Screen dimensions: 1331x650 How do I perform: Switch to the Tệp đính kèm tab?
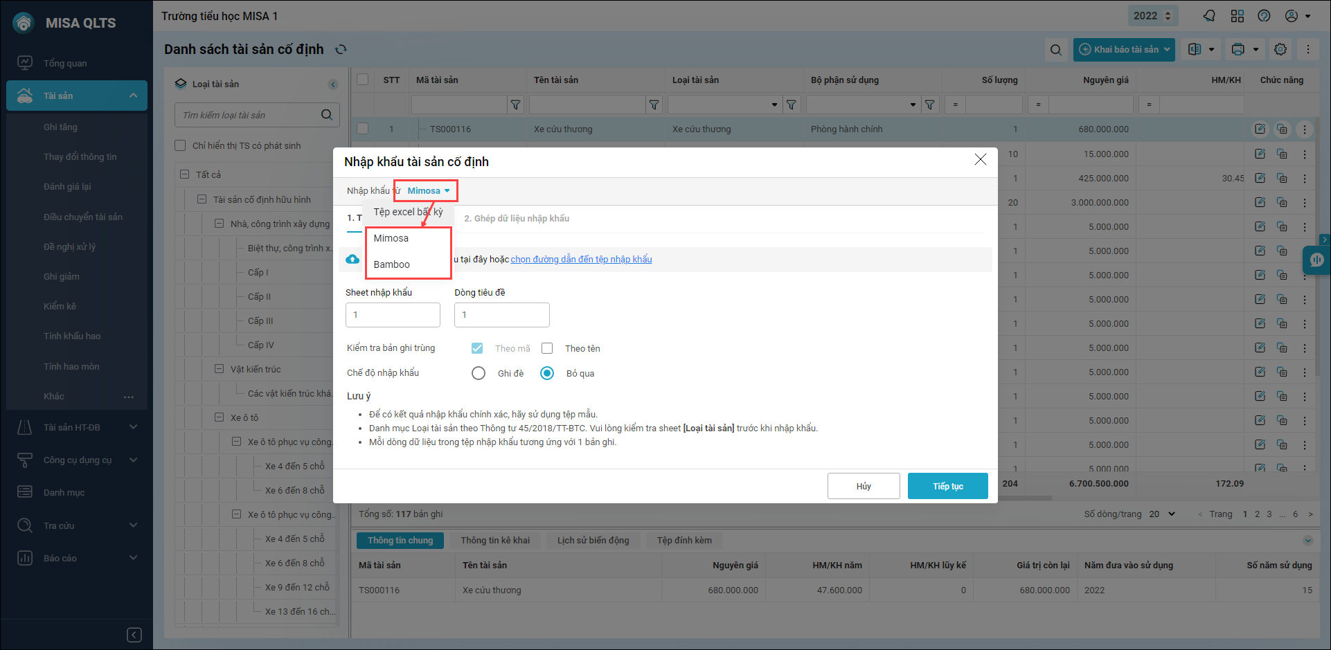coord(684,541)
